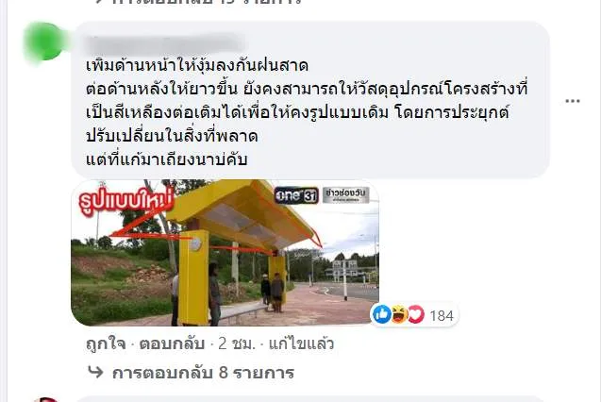Click the curved reply arrow icon
The image size is (601, 402).
click(95, 372)
